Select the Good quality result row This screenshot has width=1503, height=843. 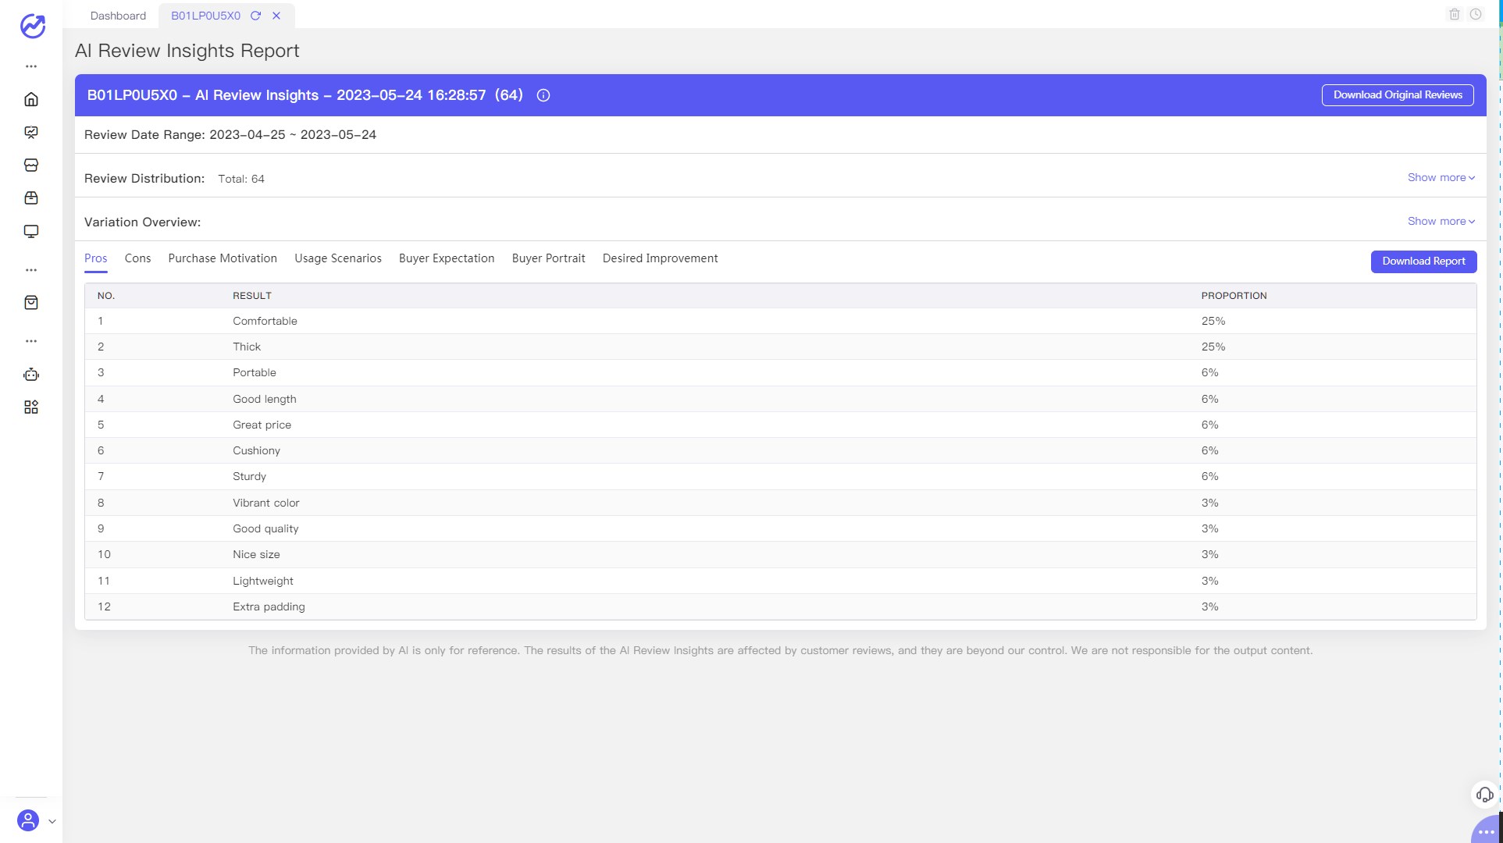[780, 528]
